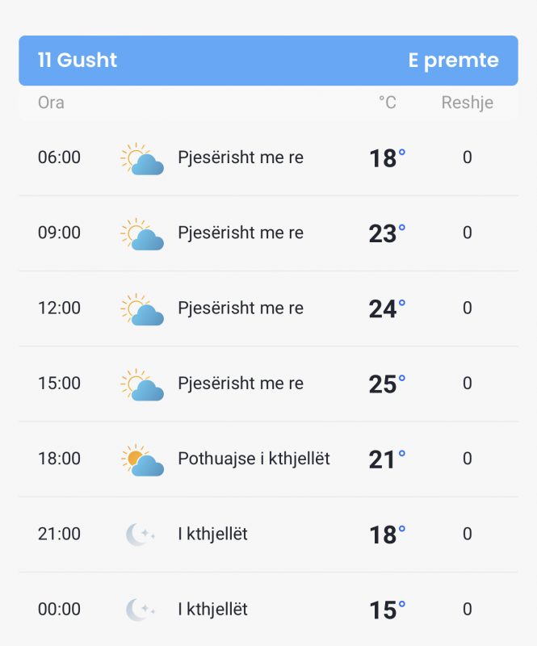The image size is (537, 646).
Task: Select the 25° temperature value
Action: coord(387,384)
